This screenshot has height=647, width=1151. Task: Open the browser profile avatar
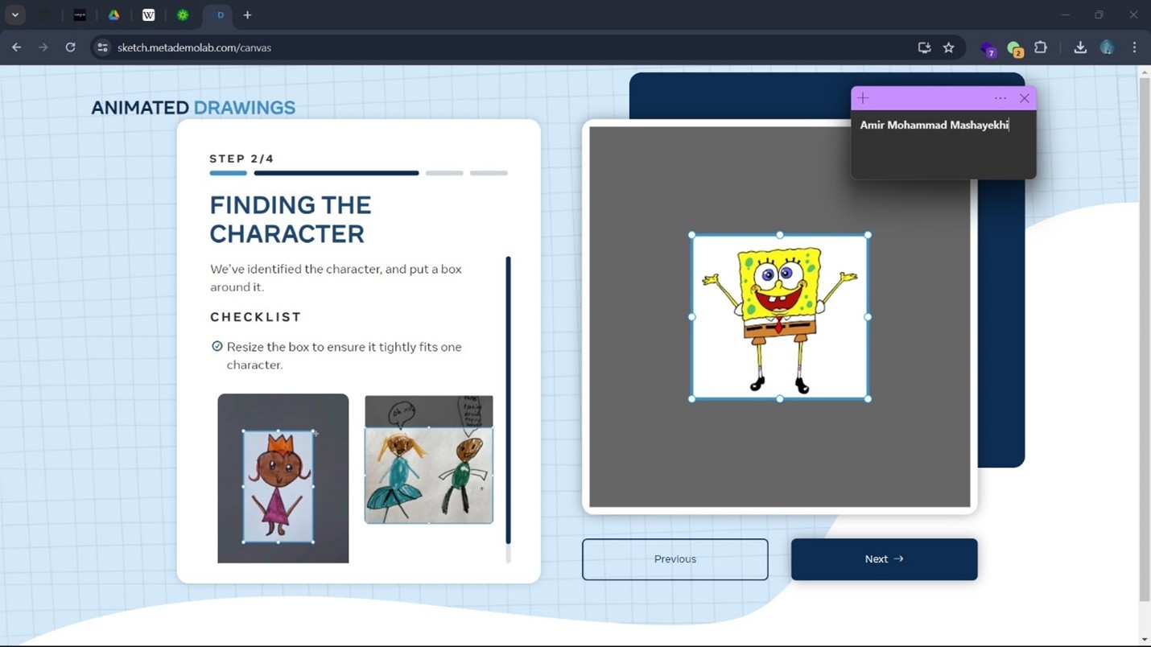click(x=1108, y=47)
